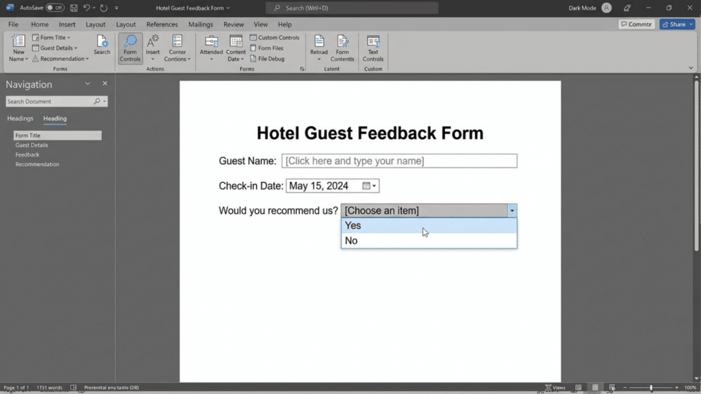Image resolution: width=701 pixels, height=394 pixels.
Task: Select Feedback in the Navigation pane
Action: tap(27, 155)
